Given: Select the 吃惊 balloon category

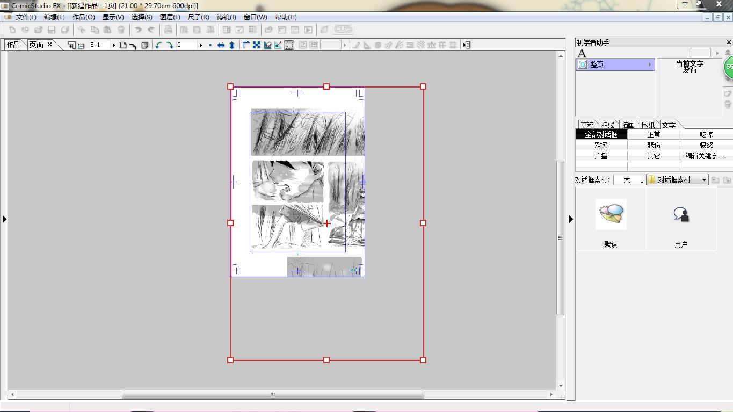Looking at the screenshot, I should point(707,135).
